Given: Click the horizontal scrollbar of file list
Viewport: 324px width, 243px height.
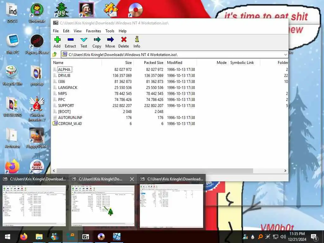Looking at the screenshot, I should (x=155, y=171).
